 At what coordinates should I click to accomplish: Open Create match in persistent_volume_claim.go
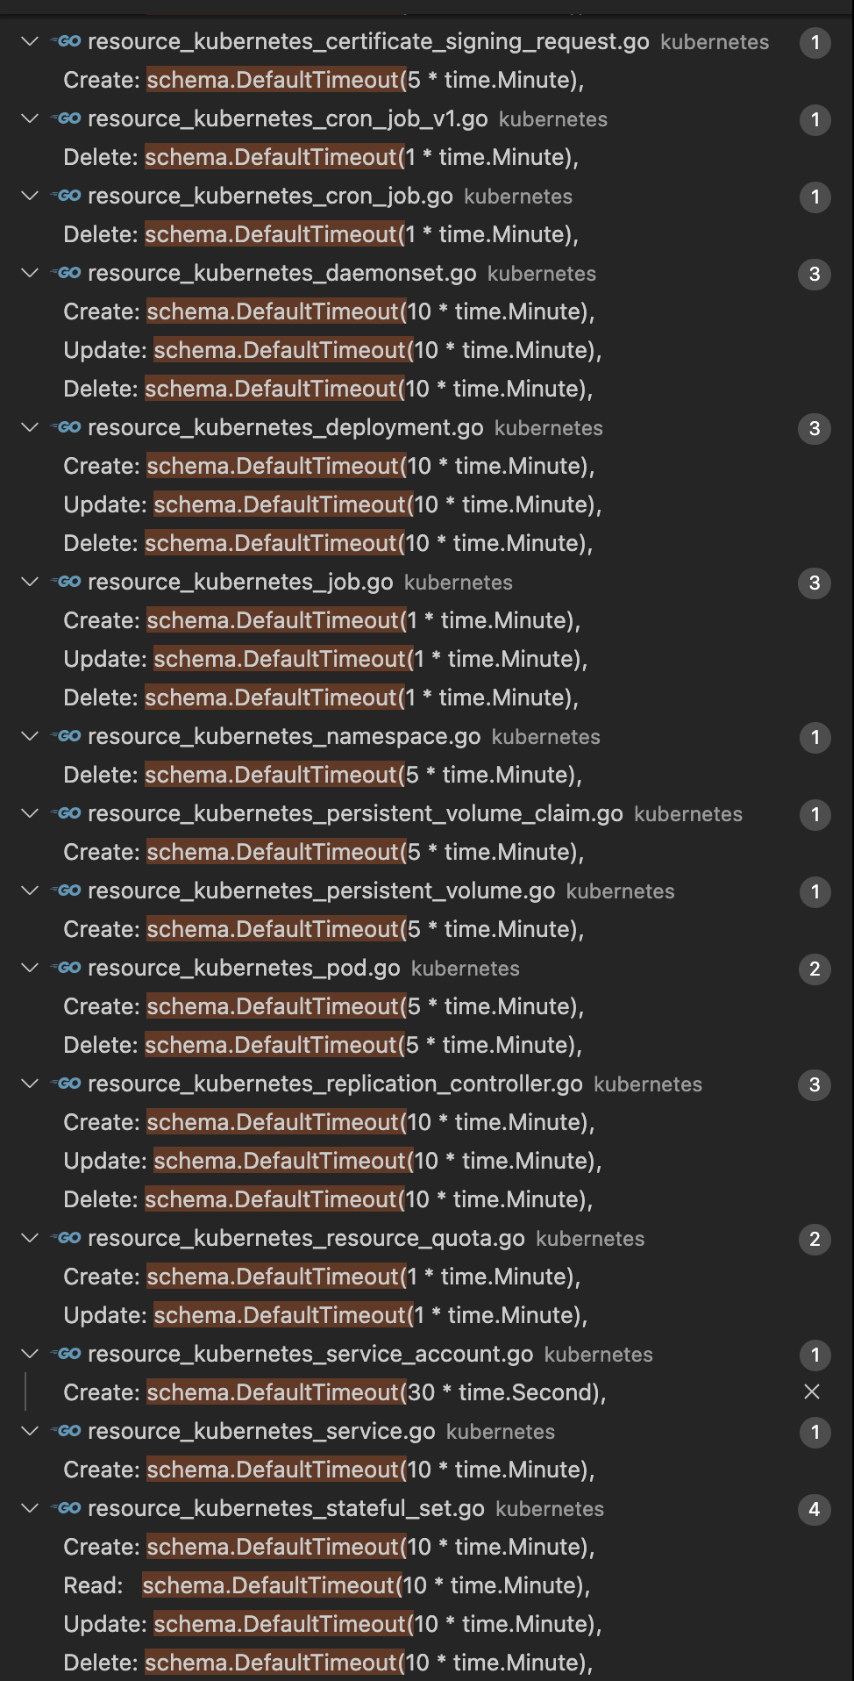(x=324, y=852)
